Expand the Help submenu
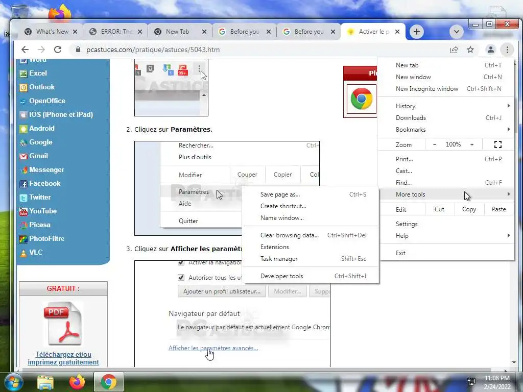 [447, 236]
